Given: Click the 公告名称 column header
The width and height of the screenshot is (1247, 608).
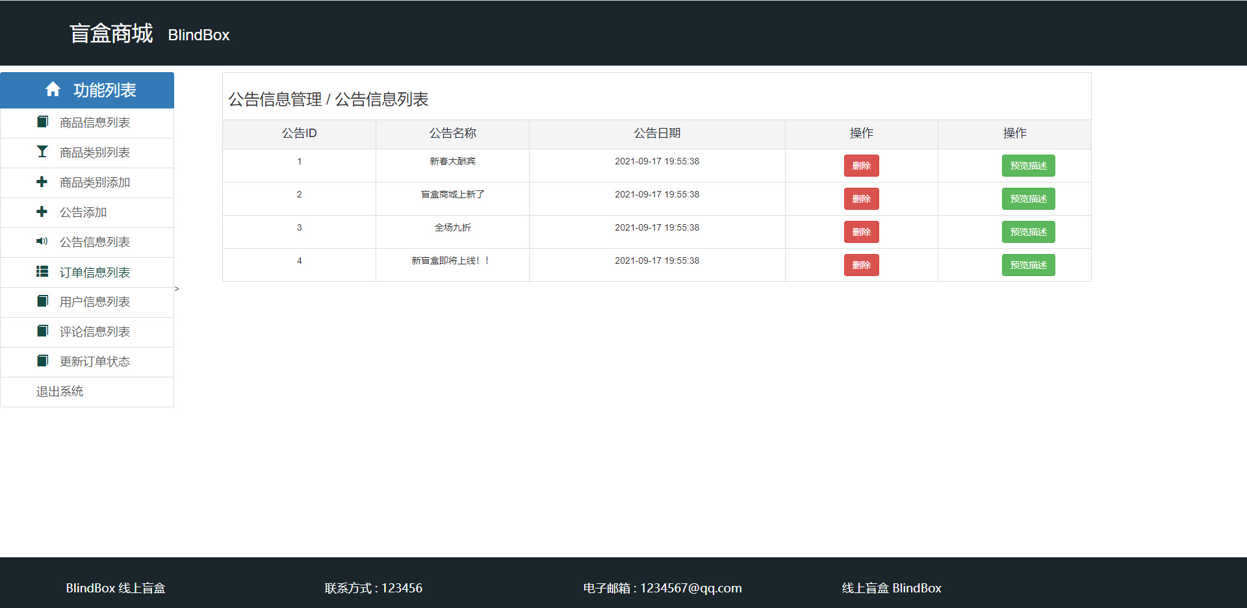Looking at the screenshot, I should [452, 133].
